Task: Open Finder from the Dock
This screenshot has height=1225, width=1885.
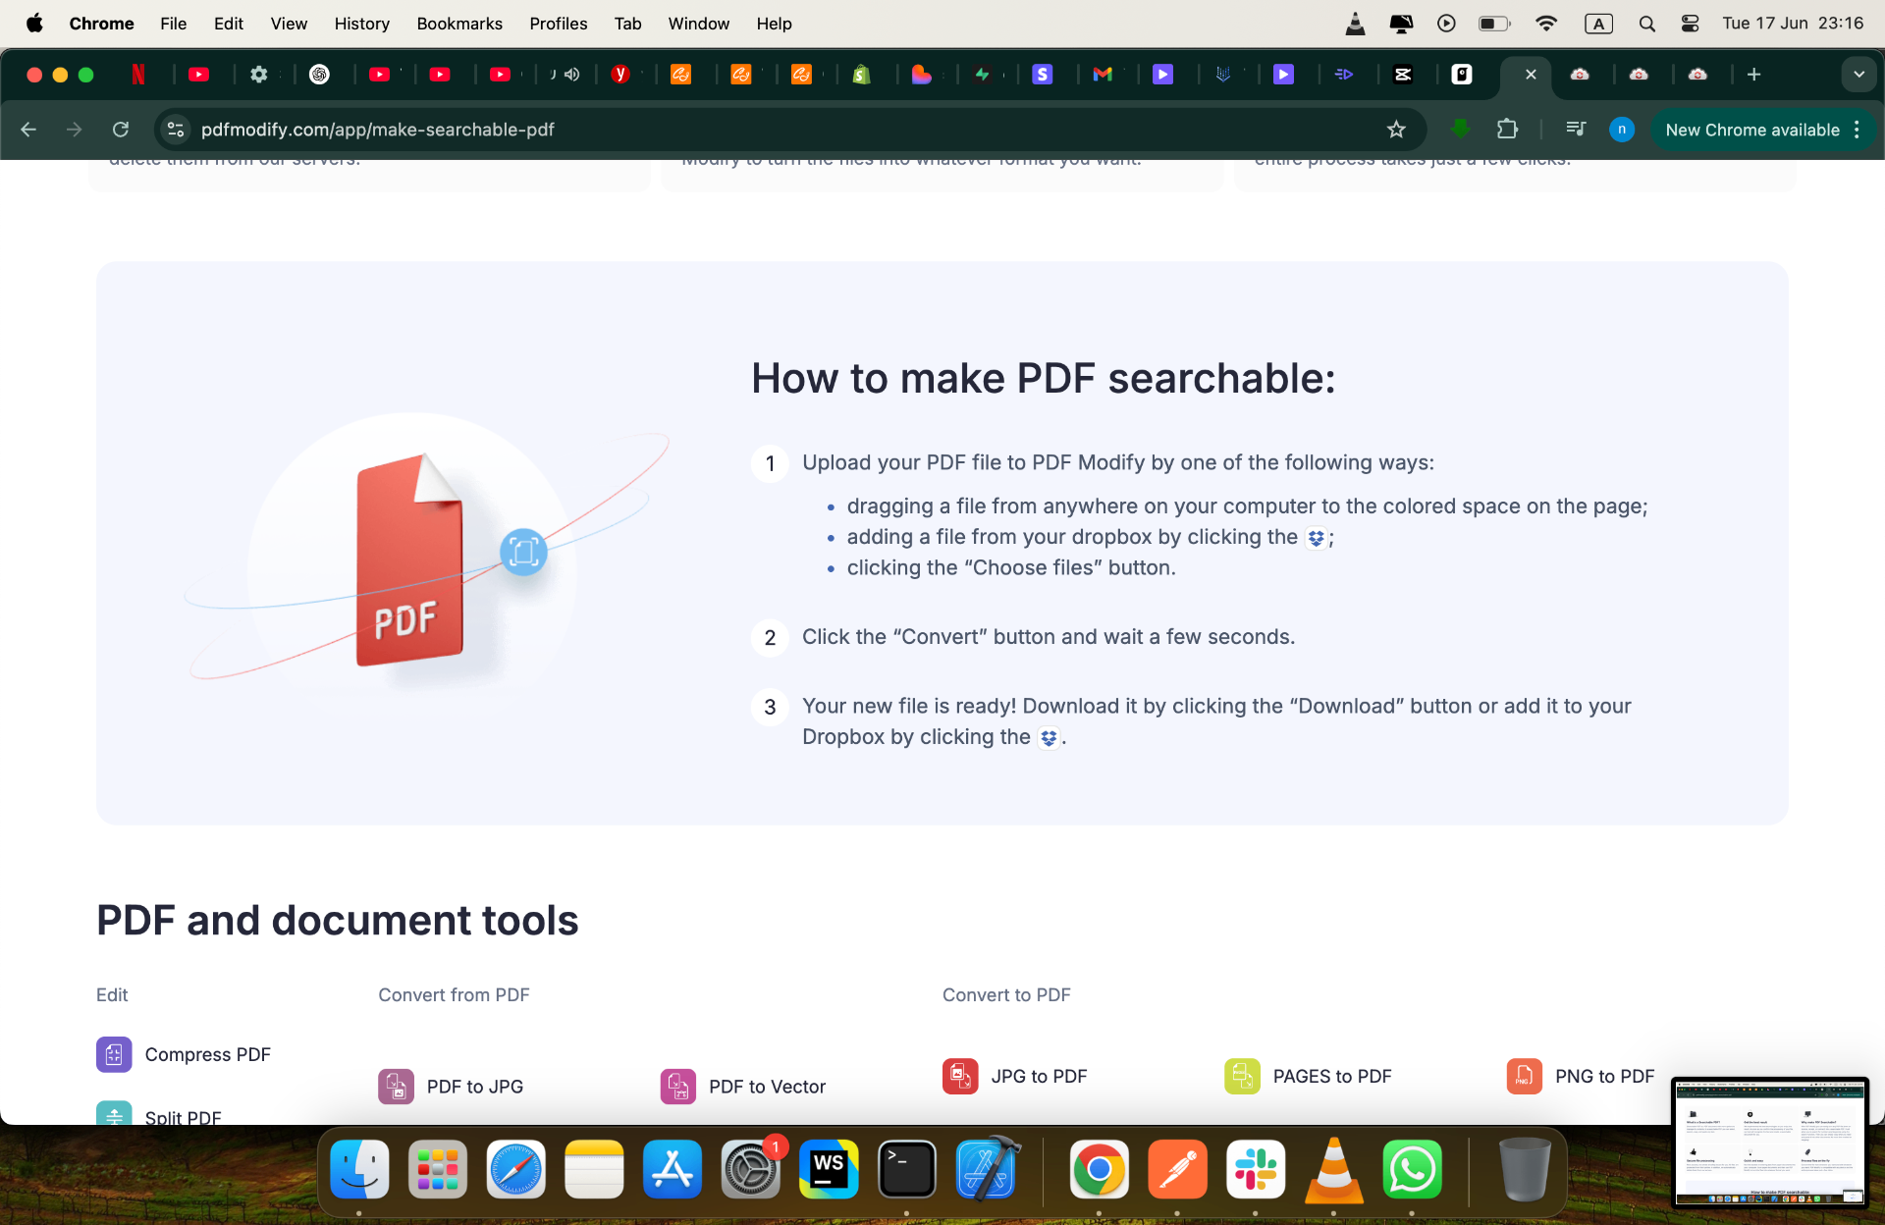Action: (359, 1169)
